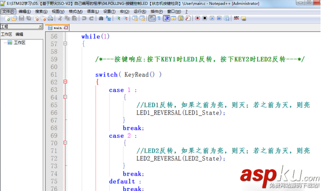Click the Open file folder icon
This screenshot has height=191, width=322.
(14, 18)
